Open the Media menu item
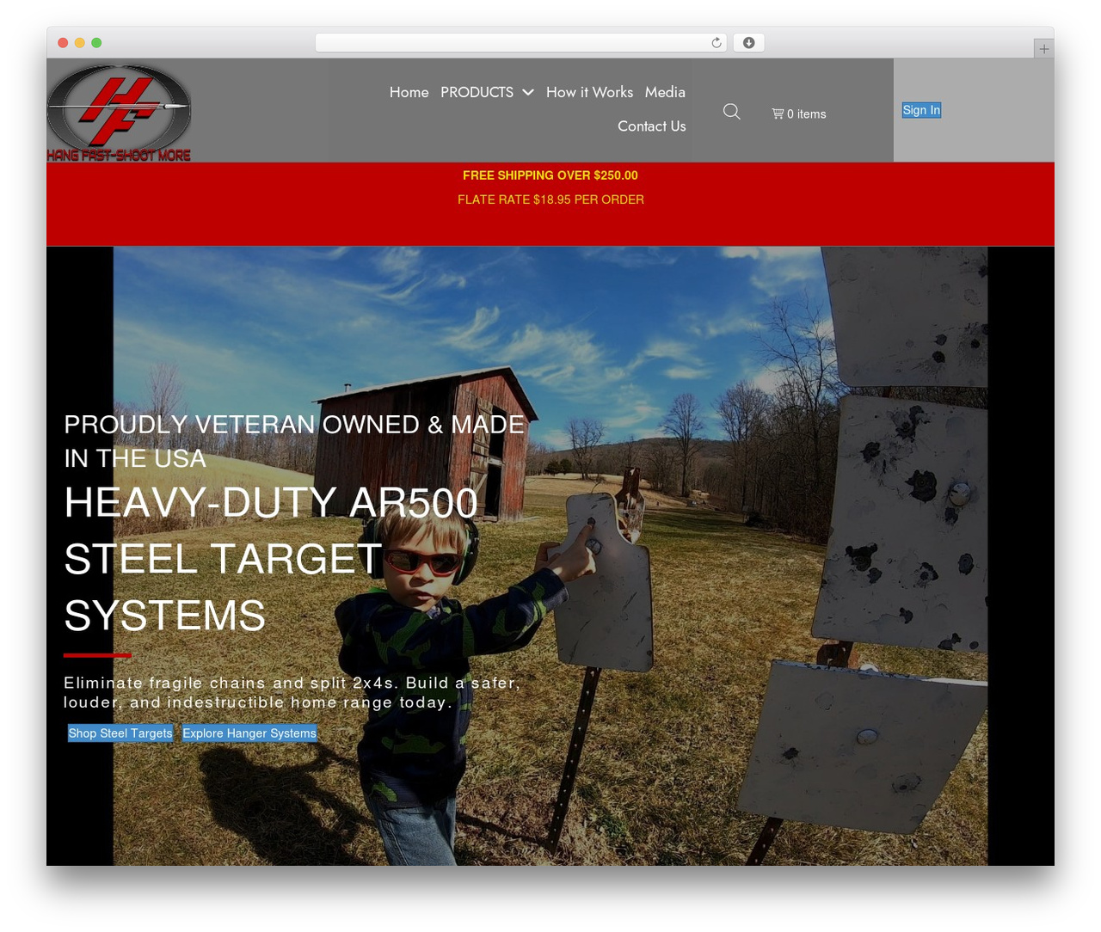 pyautogui.click(x=665, y=92)
